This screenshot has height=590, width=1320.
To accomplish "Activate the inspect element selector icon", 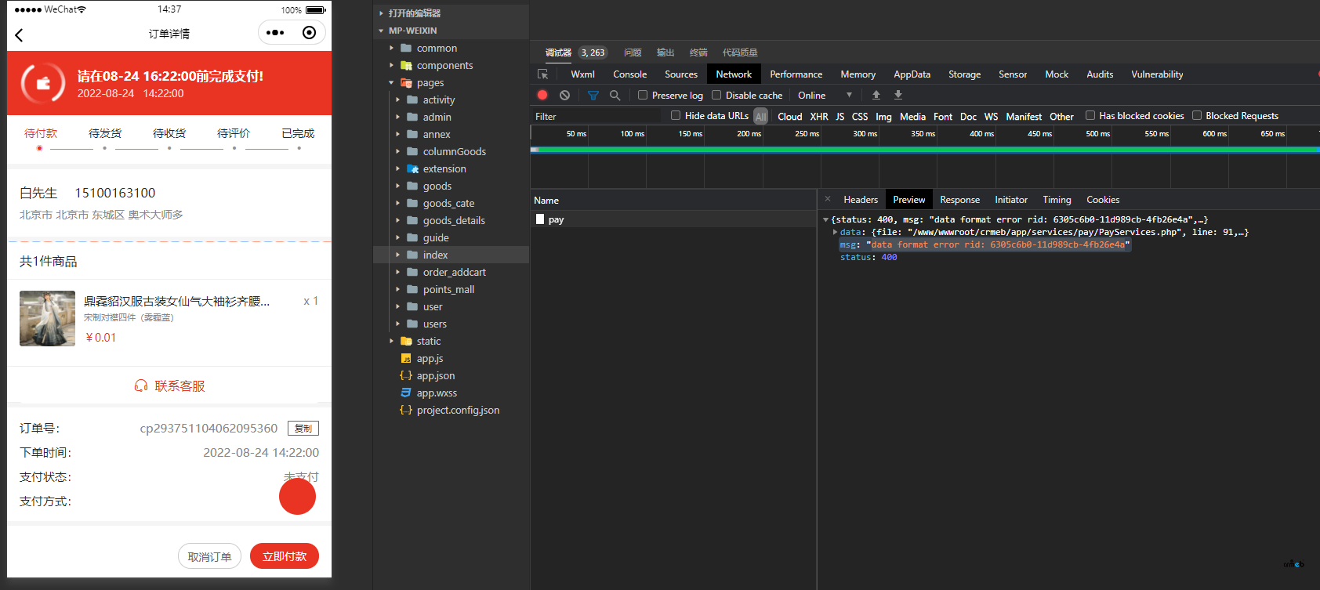I will 542,74.
